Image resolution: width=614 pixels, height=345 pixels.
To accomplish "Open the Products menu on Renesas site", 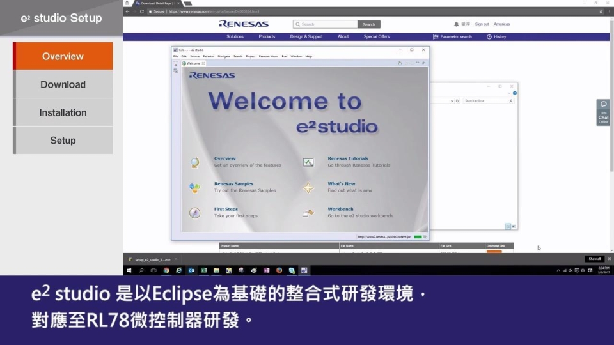I will click(x=267, y=37).
